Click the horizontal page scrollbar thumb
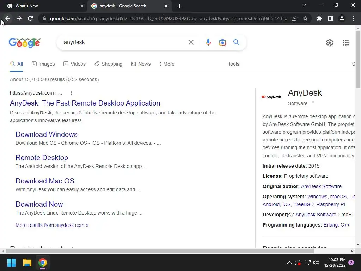This screenshot has width=361, height=271. (x=160, y=251)
